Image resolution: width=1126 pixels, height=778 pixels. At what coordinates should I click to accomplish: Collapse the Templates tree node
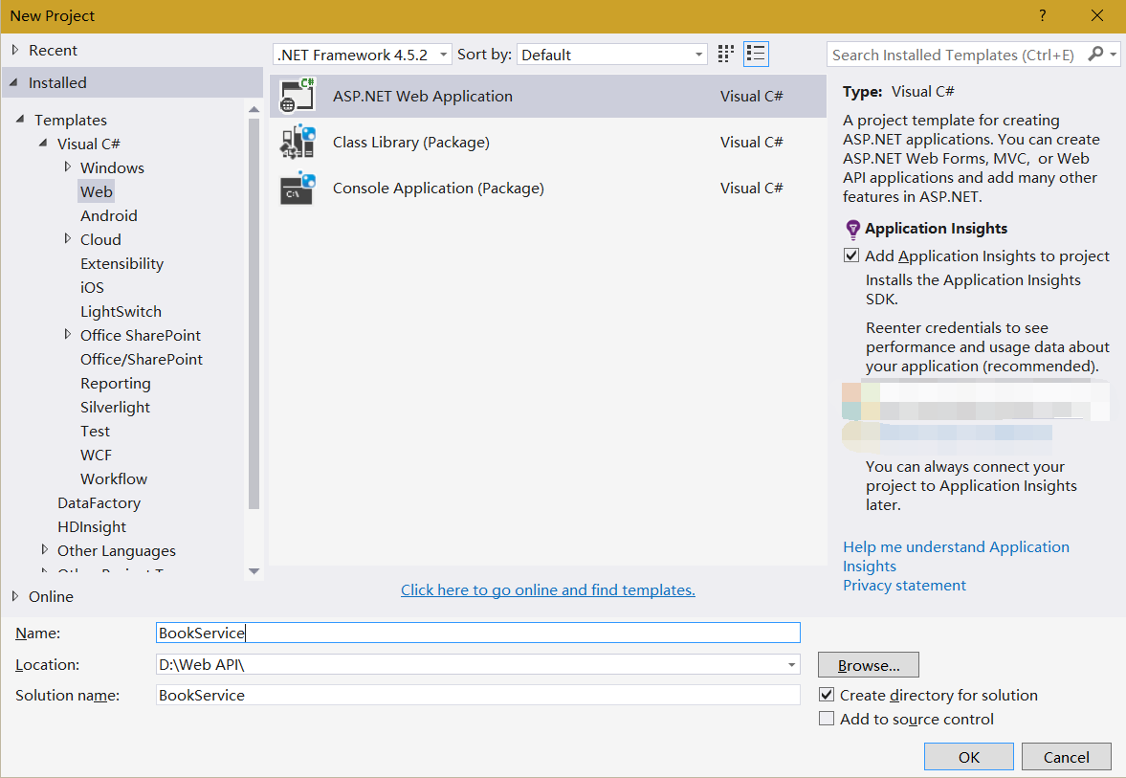point(20,120)
